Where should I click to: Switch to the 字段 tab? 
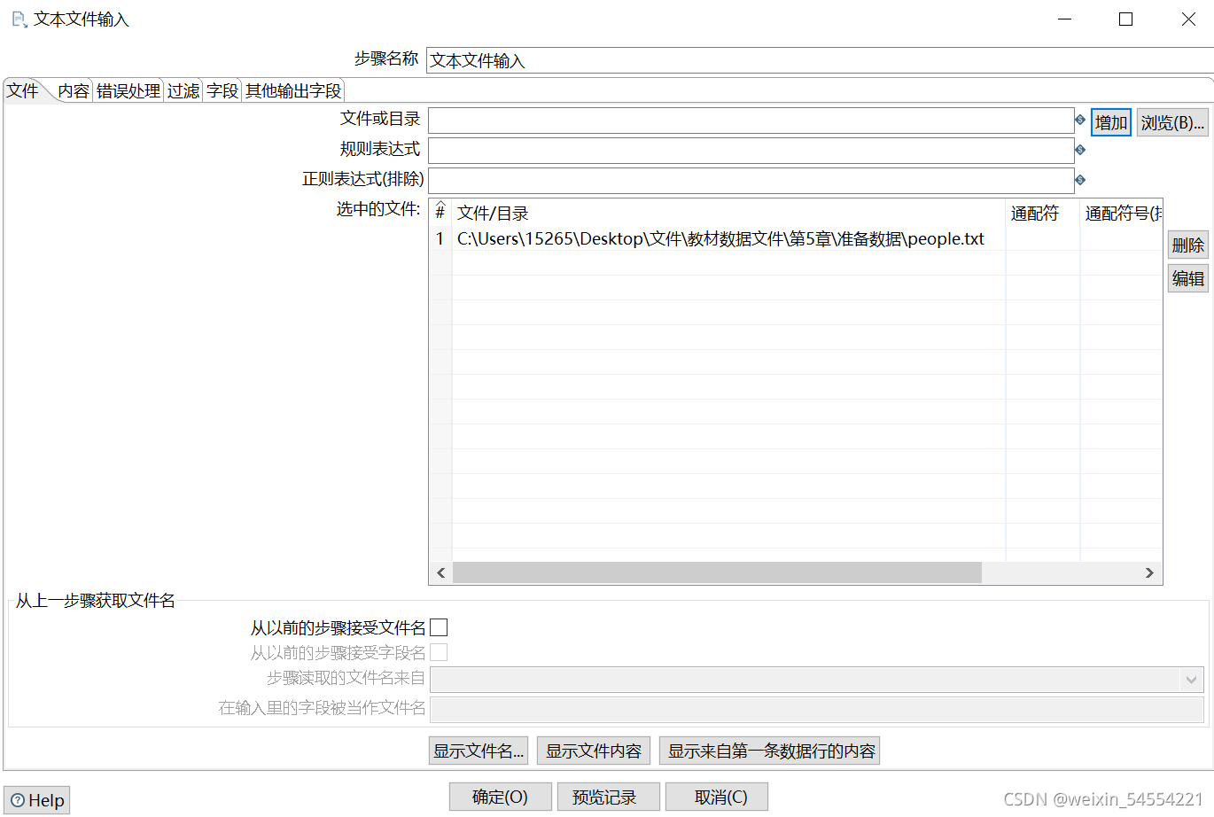coord(222,89)
